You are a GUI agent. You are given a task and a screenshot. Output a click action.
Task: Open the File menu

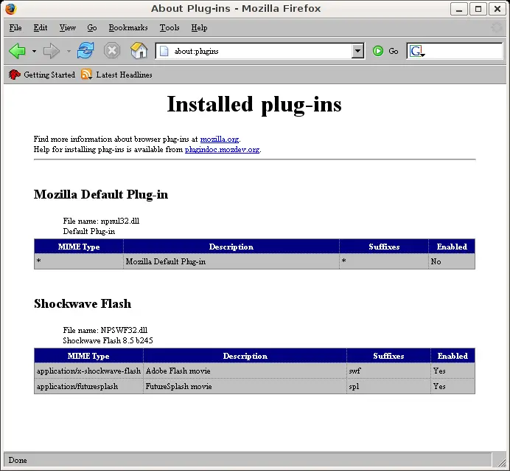click(15, 28)
